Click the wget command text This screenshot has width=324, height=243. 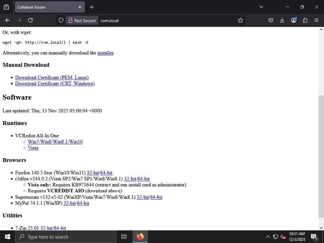[x=46, y=42]
